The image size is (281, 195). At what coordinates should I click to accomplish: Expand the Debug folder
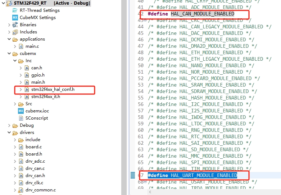pos(9,125)
